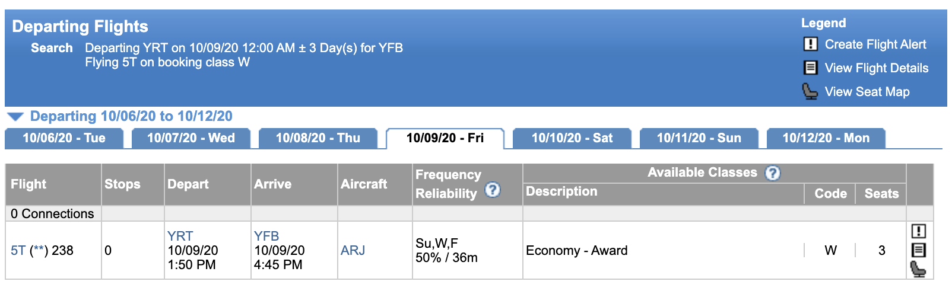Screen dimensions: 952x294
Task: Open the YFB arrival airport link
Action: point(266,236)
